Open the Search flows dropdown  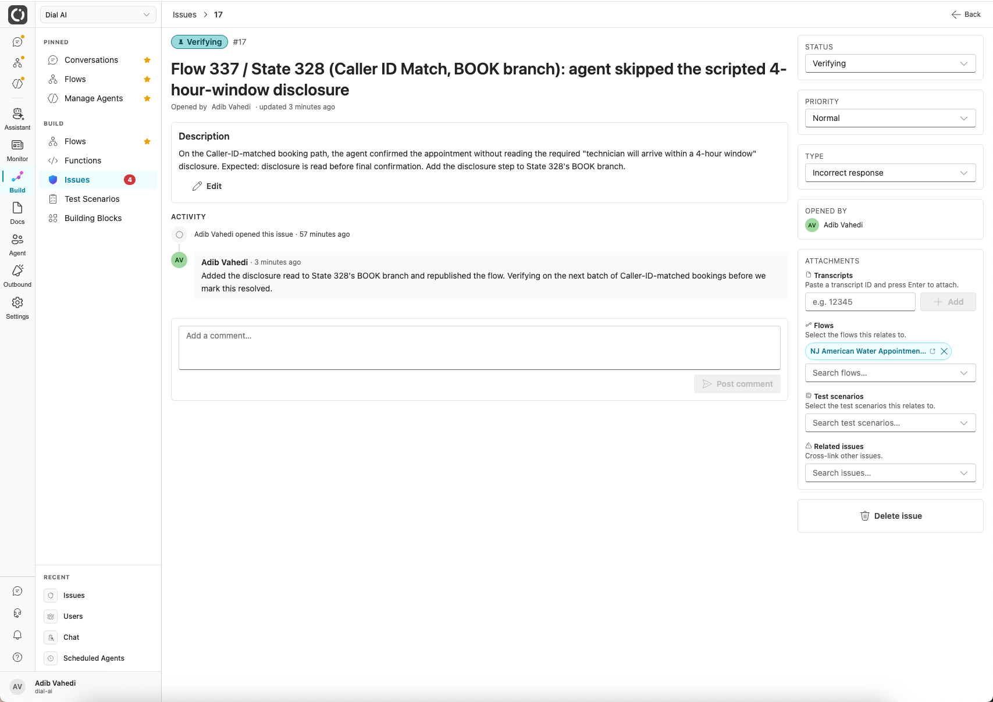(x=890, y=373)
